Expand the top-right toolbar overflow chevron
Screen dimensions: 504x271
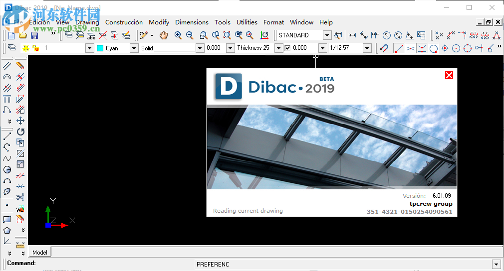pyautogui.click(x=499, y=46)
